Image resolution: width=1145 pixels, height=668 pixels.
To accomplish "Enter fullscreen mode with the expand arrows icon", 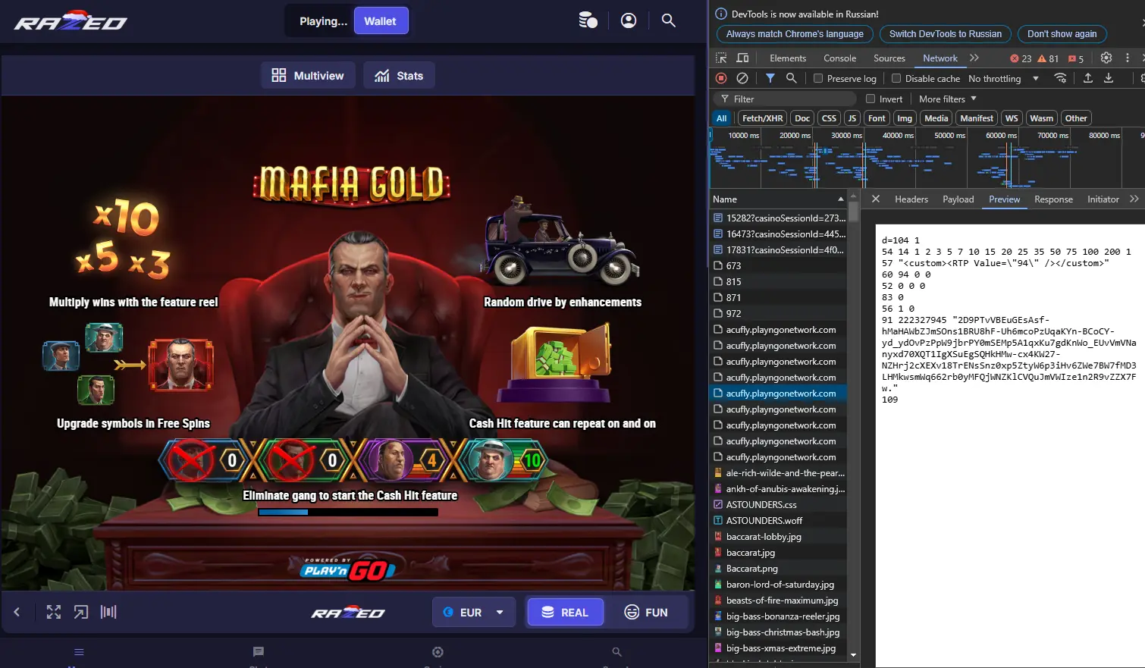I will [54, 612].
